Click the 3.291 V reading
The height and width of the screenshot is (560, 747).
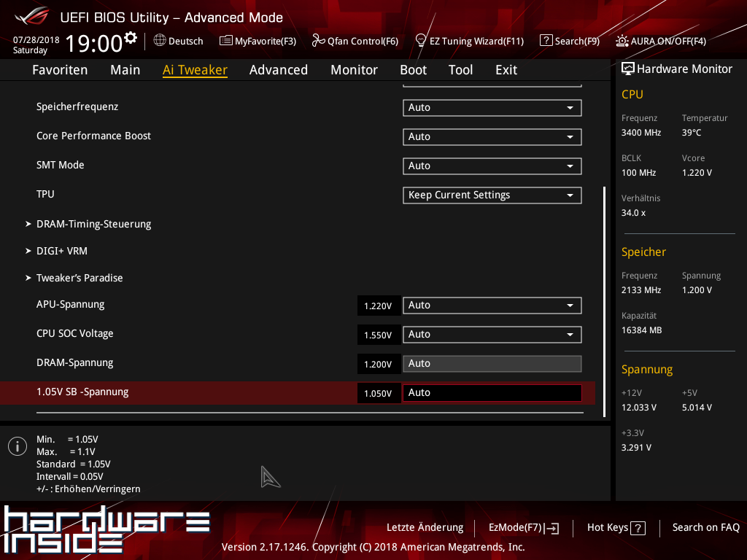tap(636, 448)
